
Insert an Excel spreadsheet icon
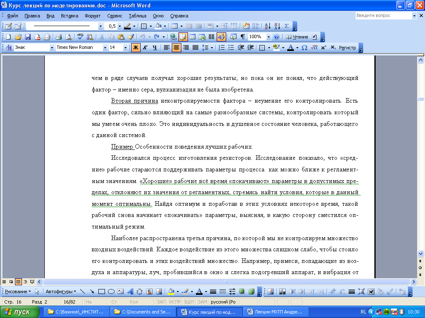coord(202,37)
